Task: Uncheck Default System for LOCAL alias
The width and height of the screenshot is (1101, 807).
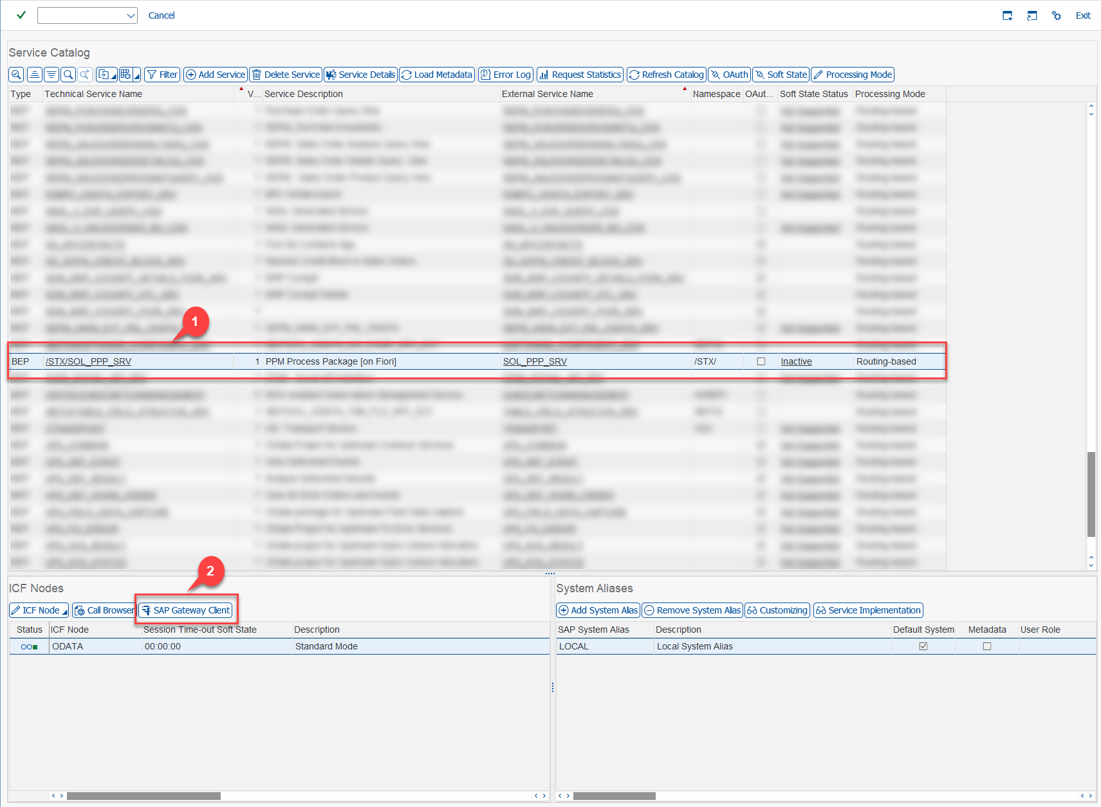Action: point(923,646)
